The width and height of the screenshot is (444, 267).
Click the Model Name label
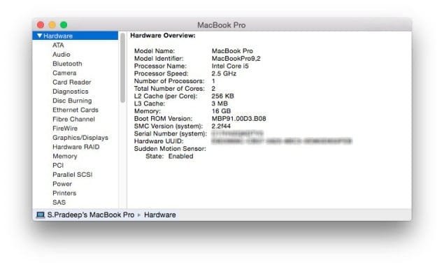tap(155, 51)
